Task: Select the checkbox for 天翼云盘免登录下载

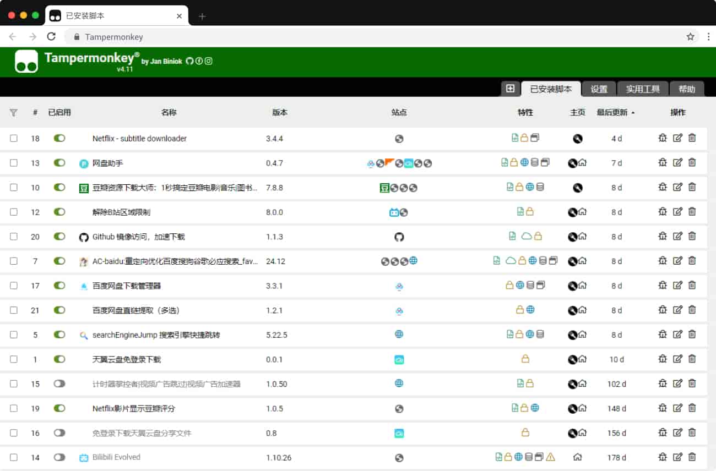Action: [14, 359]
